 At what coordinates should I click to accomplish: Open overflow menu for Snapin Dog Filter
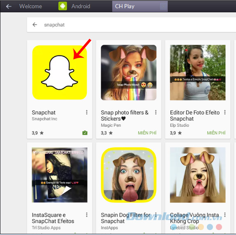coord(156,215)
